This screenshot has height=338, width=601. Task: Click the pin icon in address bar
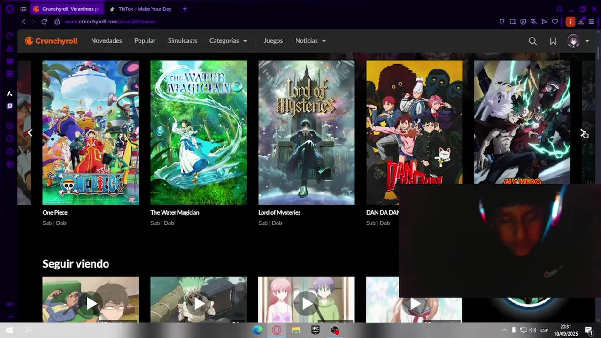pyautogui.click(x=502, y=22)
